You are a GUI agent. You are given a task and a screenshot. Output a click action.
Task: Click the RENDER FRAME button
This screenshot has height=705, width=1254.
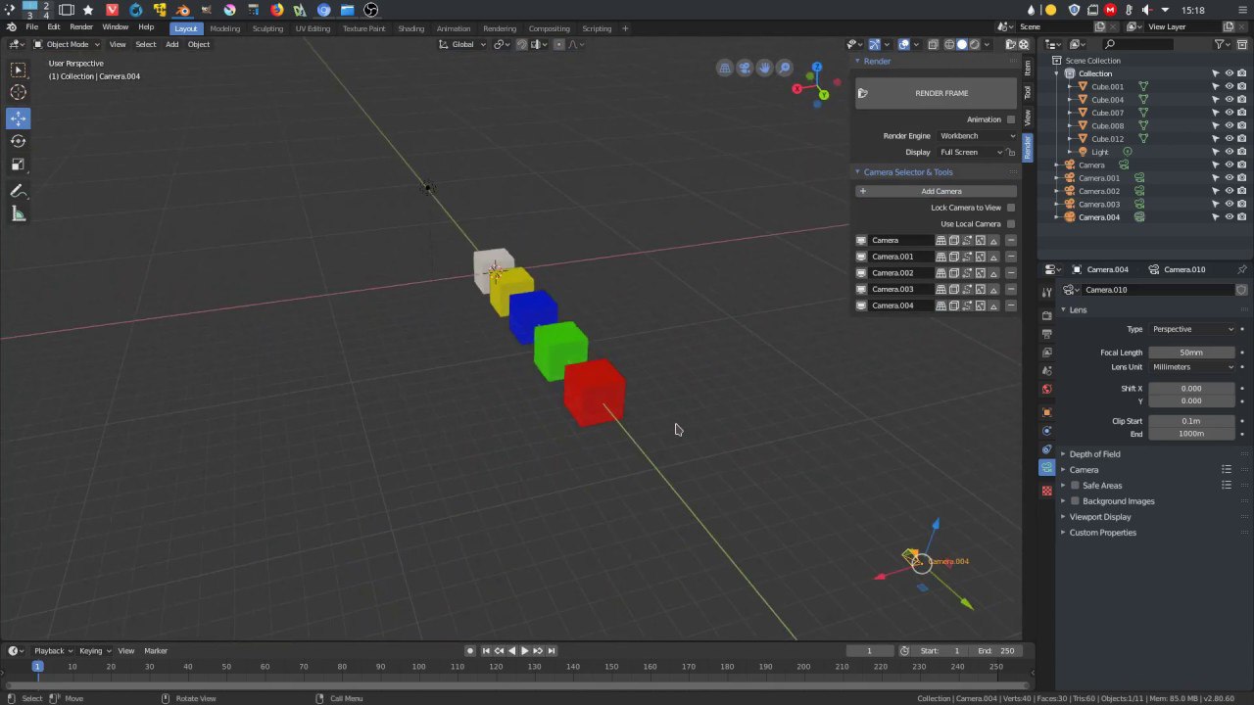pos(936,93)
